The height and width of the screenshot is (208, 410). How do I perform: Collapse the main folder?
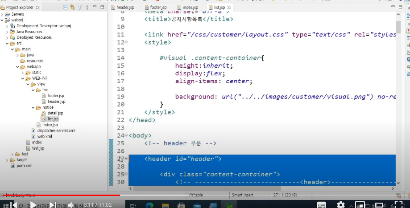[x=12, y=49]
